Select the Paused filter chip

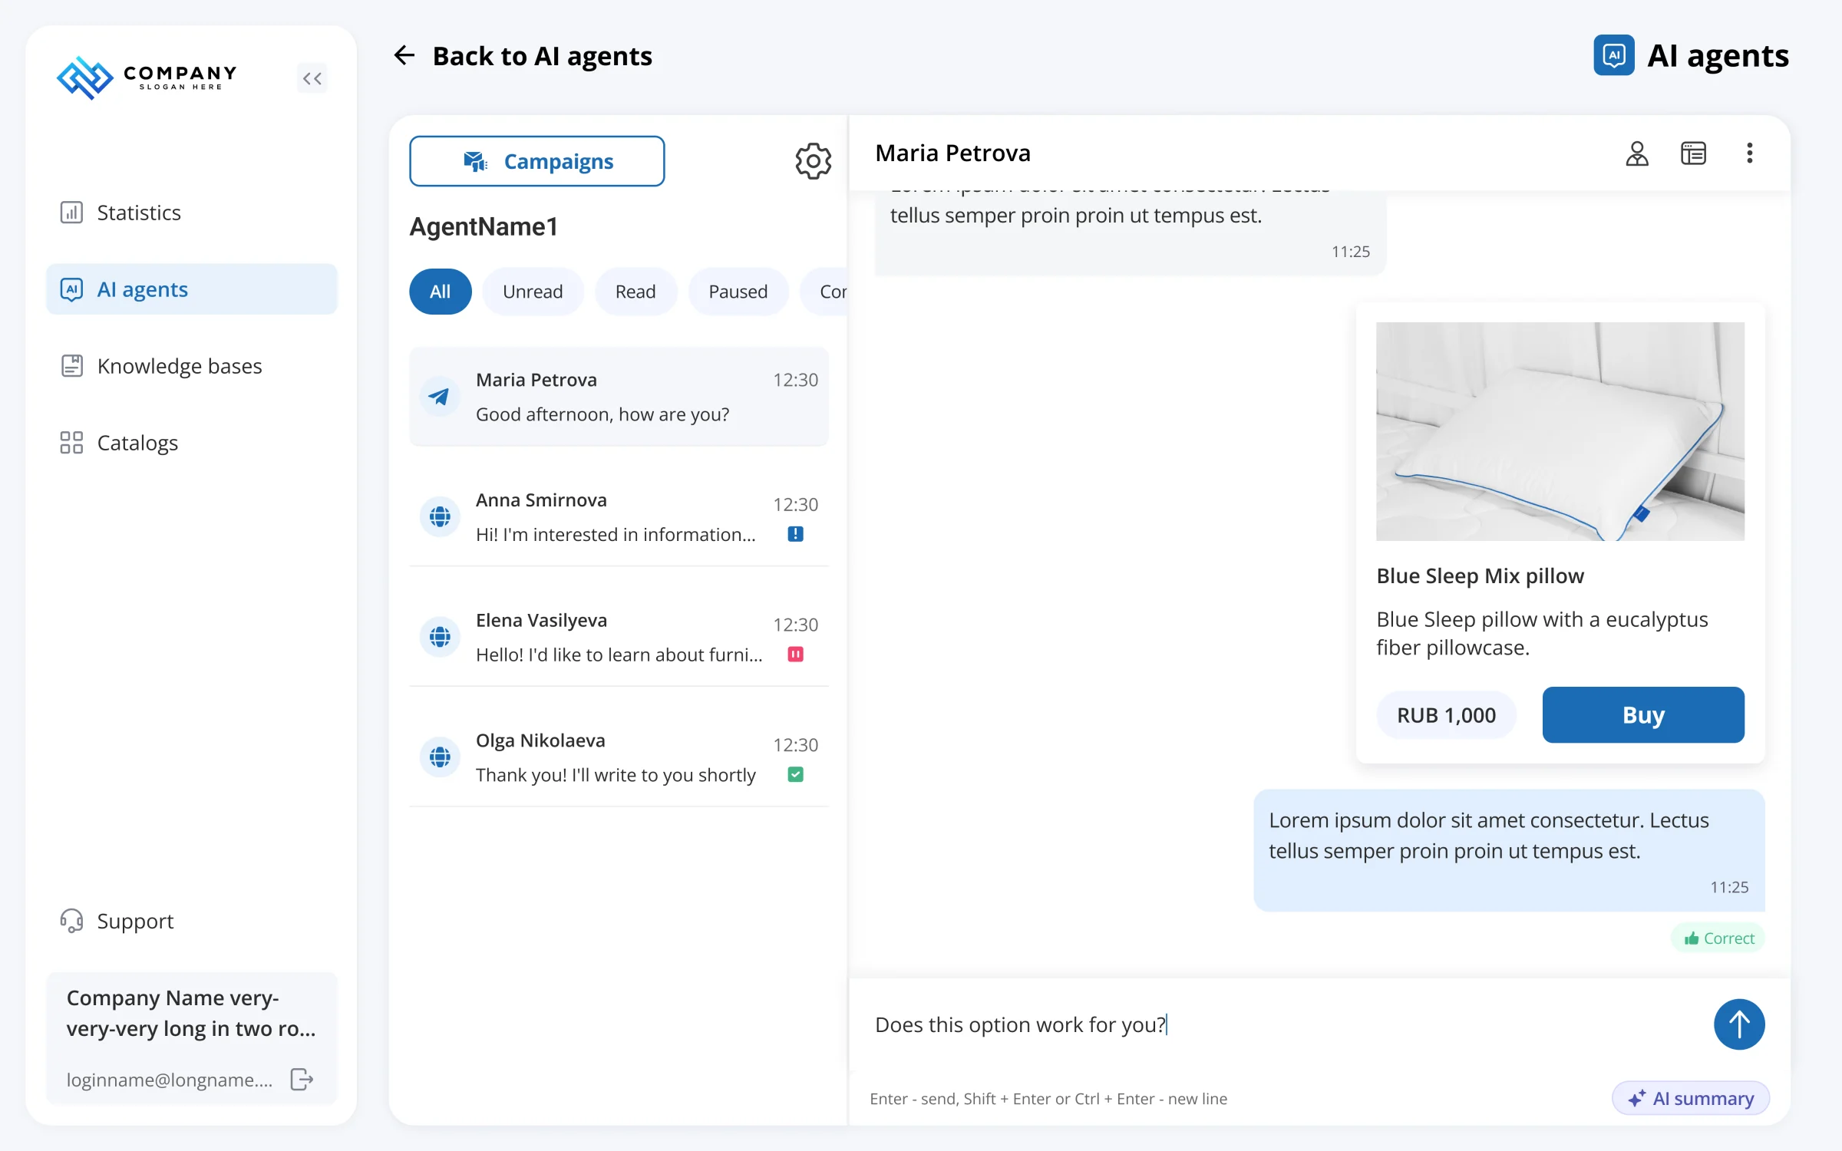pos(738,292)
